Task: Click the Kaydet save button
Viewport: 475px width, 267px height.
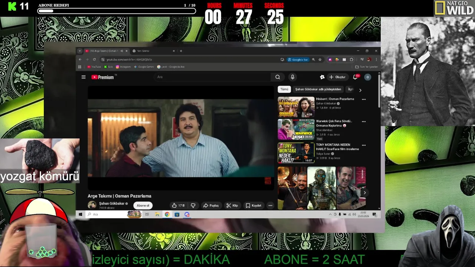Action: [253, 205]
